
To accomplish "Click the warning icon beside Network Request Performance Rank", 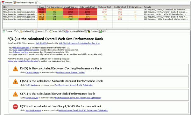I will 15,81.
